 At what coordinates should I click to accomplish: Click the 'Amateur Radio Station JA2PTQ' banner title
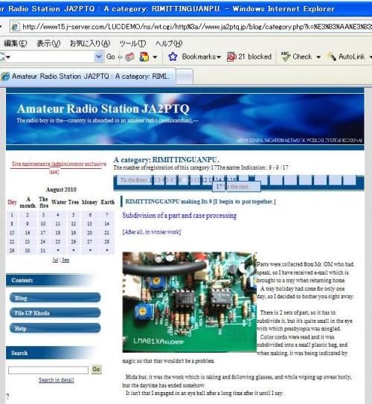pyautogui.click(x=103, y=109)
